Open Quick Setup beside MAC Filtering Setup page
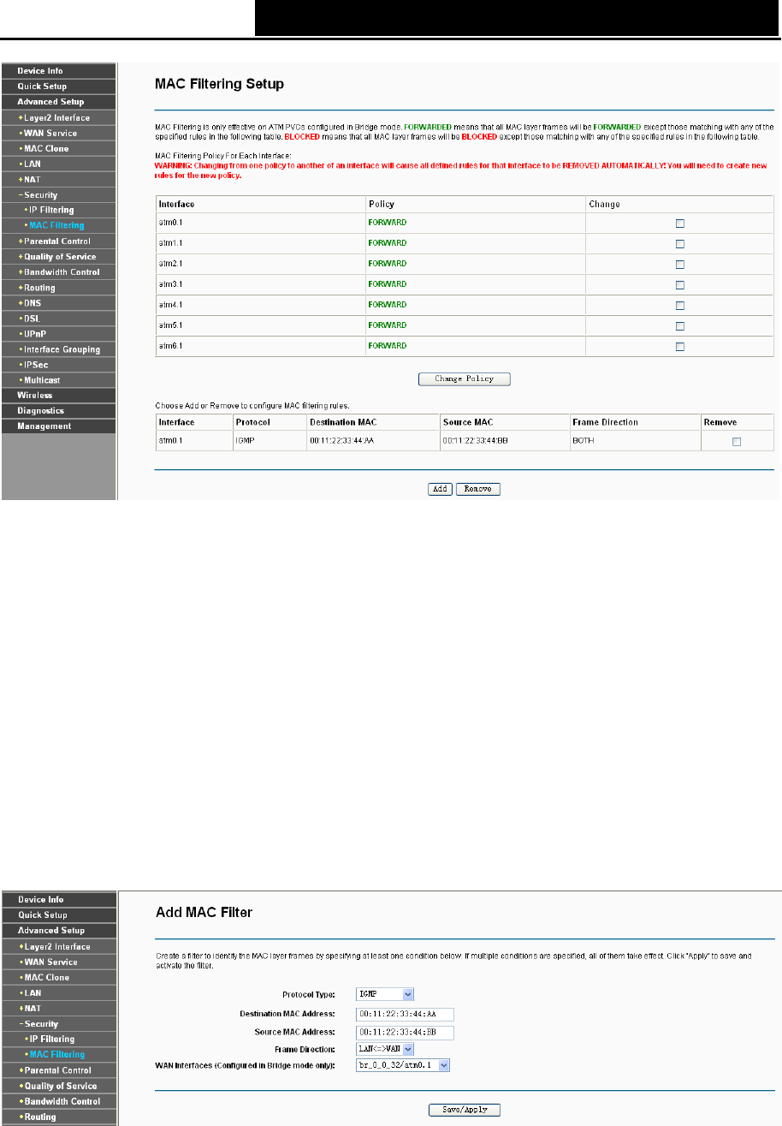 click(58, 86)
